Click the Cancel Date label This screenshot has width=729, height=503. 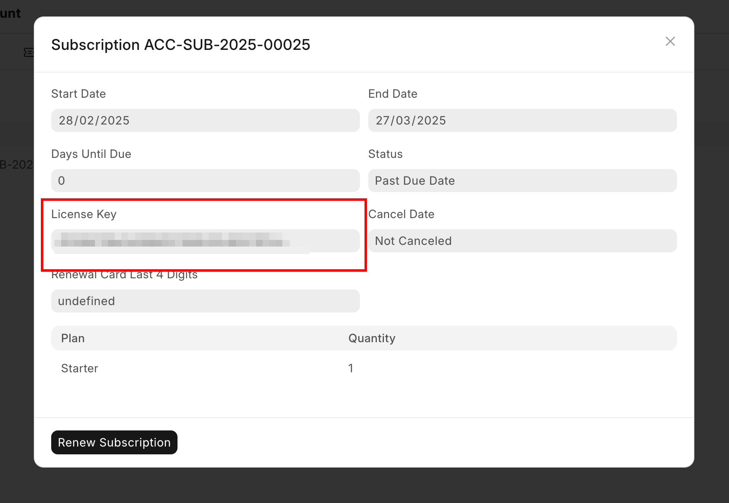[x=401, y=214]
